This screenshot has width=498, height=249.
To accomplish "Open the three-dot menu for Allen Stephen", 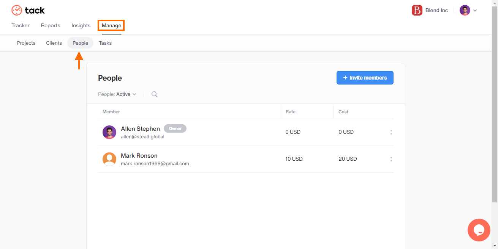I will click(x=391, y=132).
